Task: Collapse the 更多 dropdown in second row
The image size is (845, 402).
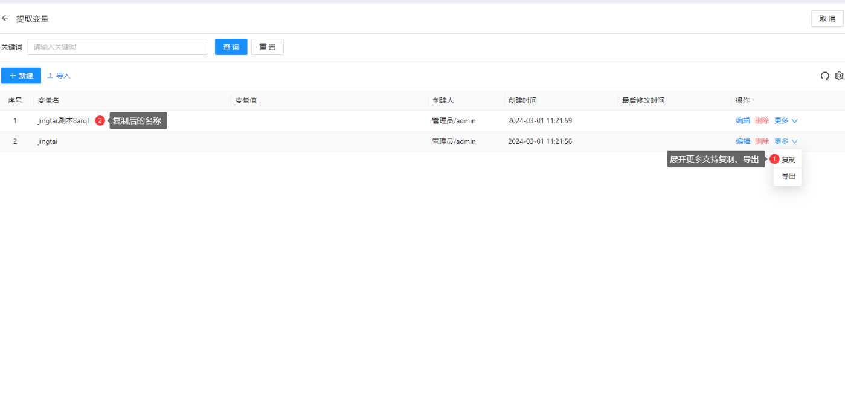Action: (786, 141)
